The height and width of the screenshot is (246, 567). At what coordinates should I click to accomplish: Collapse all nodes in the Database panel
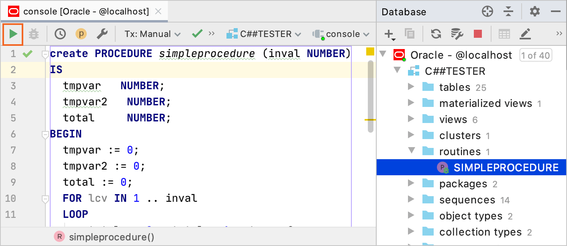click(508, 11)
